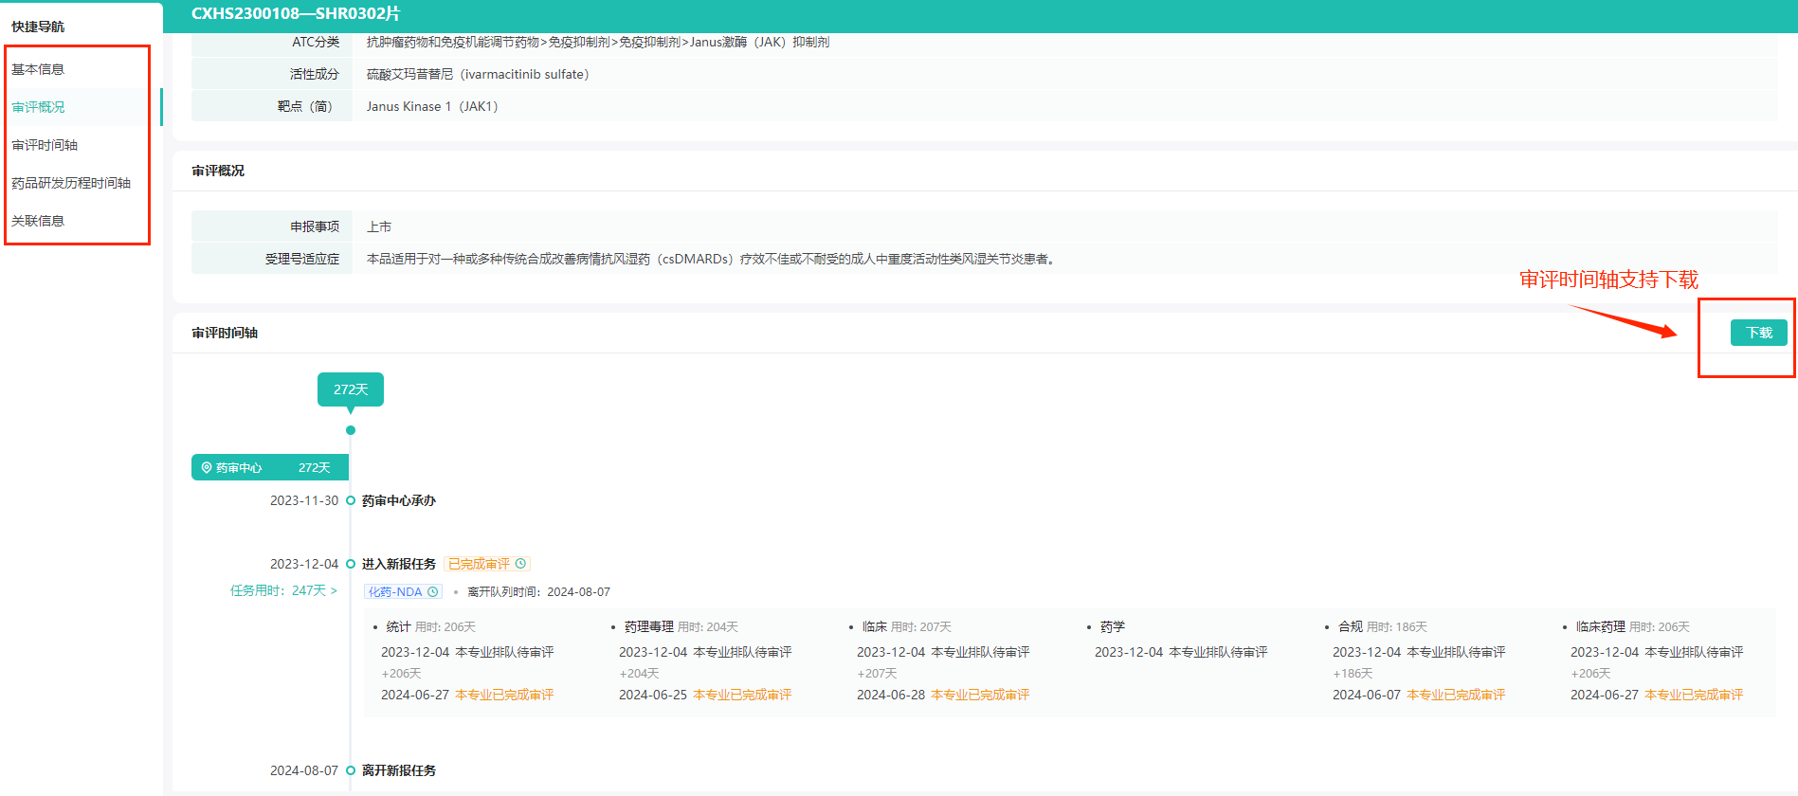
Task: Click 2023-12-04 本专业排队待审评 under 药学
Action: [x=1181, y=652]
